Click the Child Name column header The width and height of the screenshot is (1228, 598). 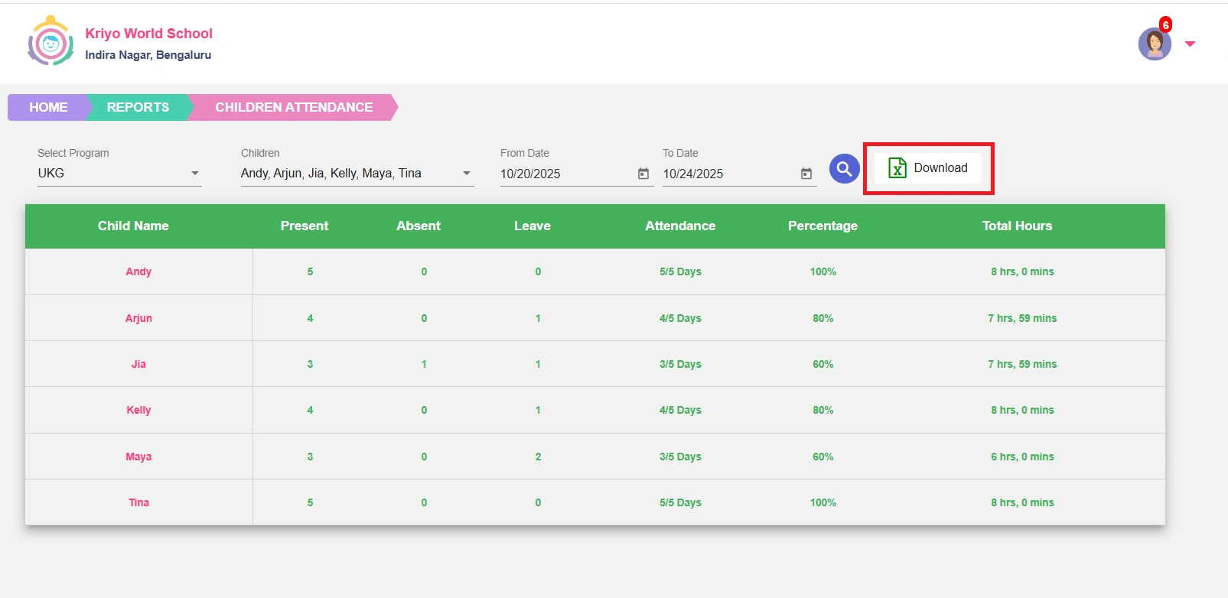133,226
